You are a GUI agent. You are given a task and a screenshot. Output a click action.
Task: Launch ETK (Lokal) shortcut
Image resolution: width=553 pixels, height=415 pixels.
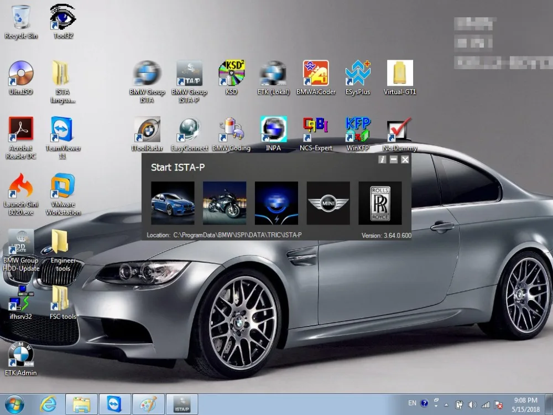point(273,77)
